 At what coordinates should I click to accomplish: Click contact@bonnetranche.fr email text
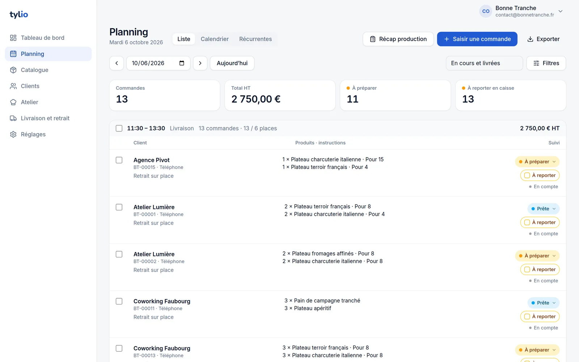click(525, 15)
